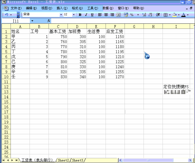Open the font name dropdown (宋体)

61,15
